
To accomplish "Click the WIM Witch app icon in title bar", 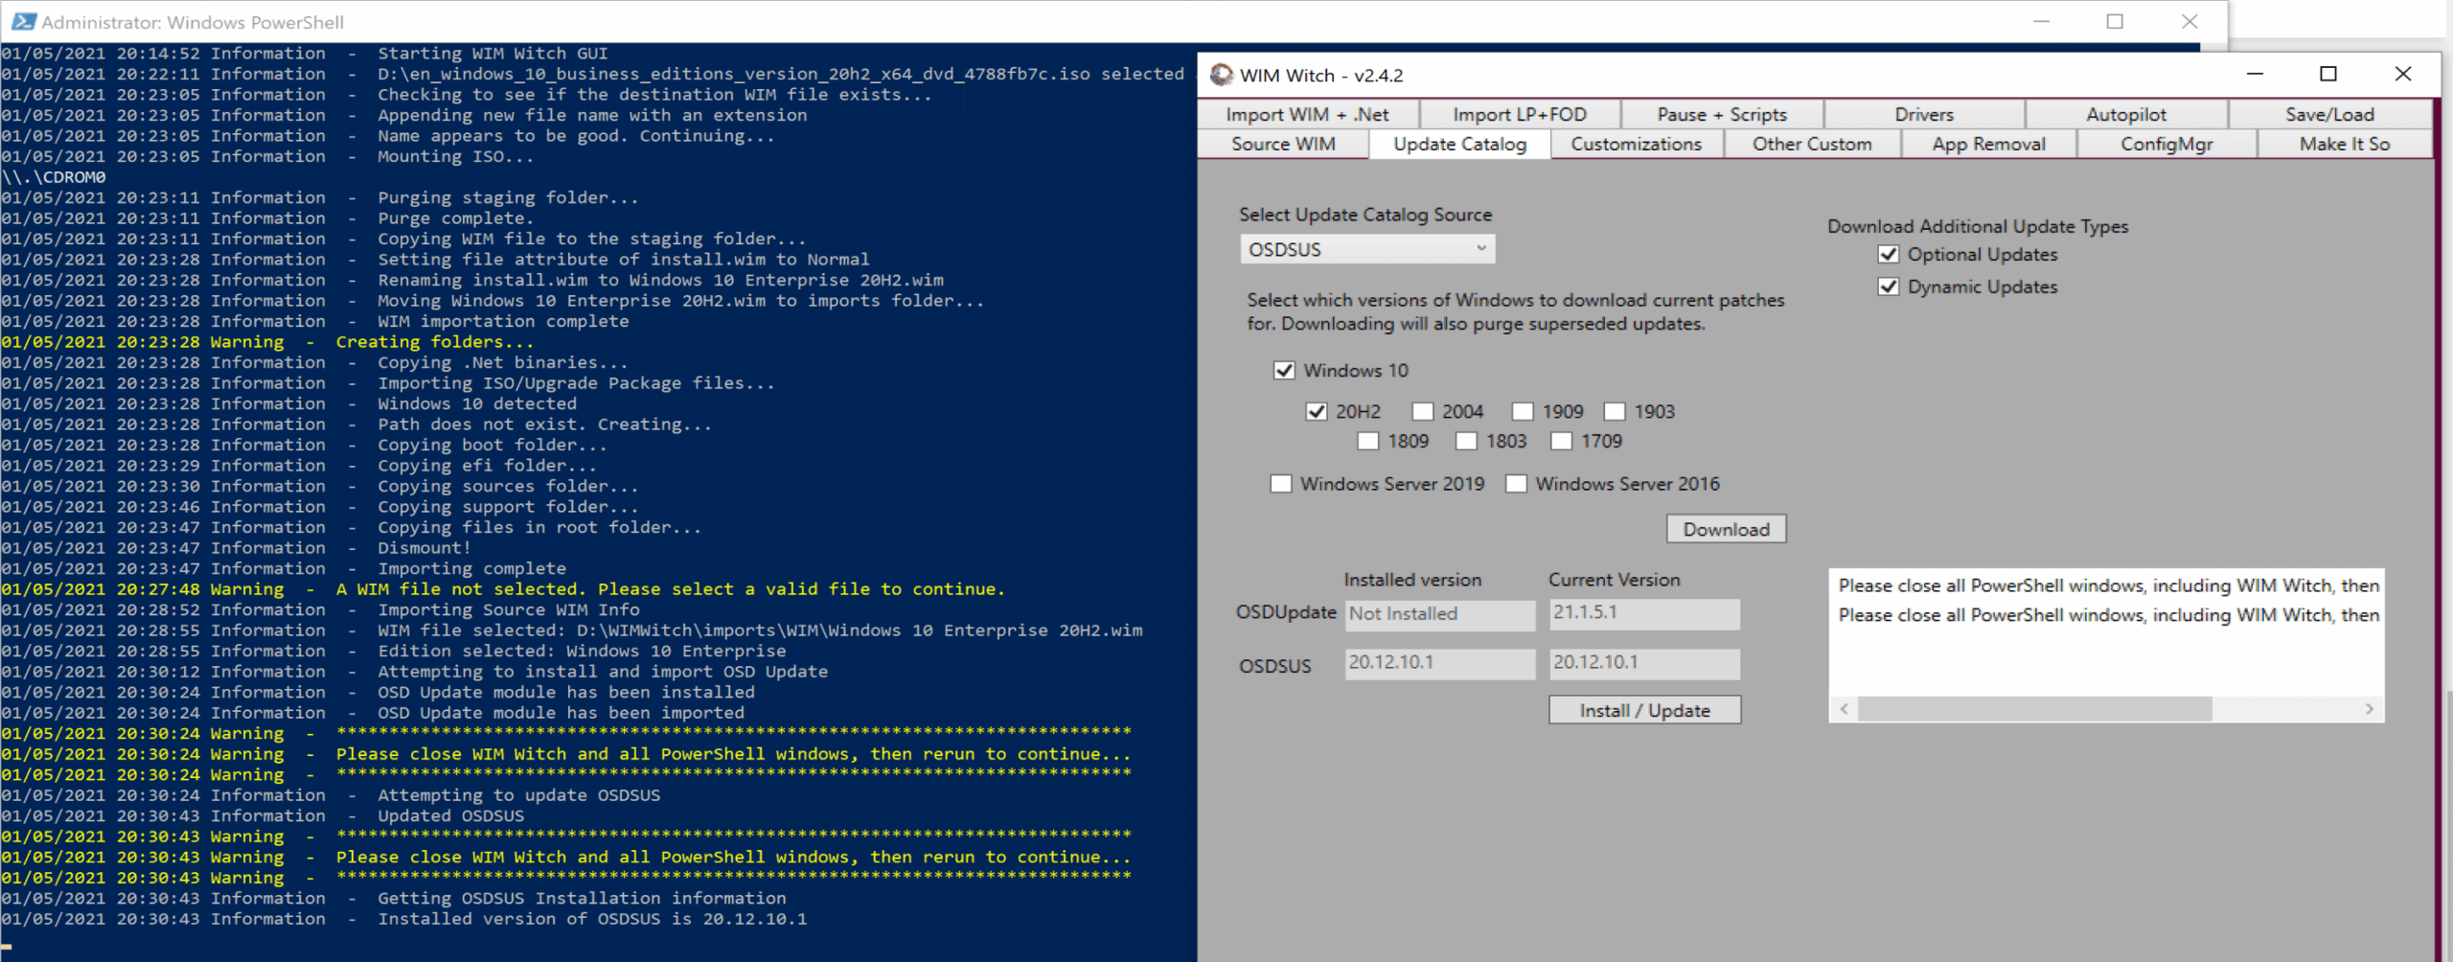I will (1222, 75).
